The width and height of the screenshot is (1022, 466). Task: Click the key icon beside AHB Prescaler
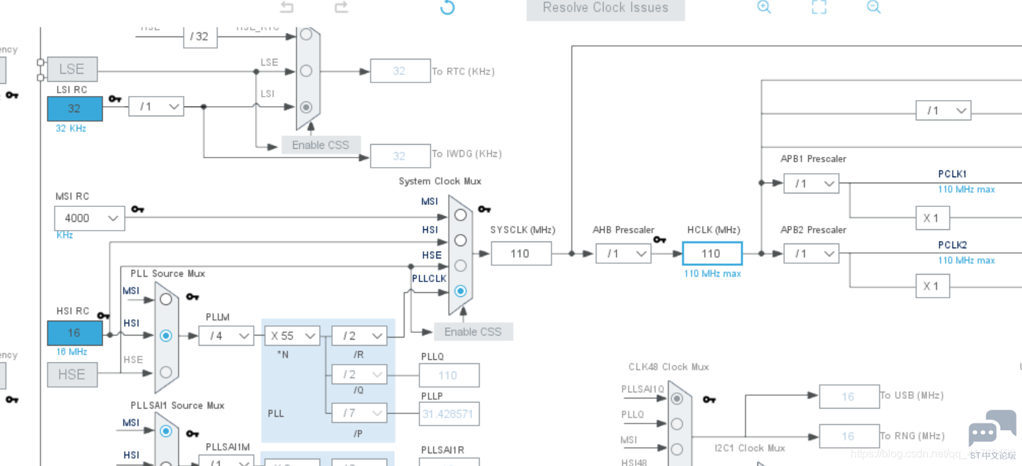click(660, 239)
